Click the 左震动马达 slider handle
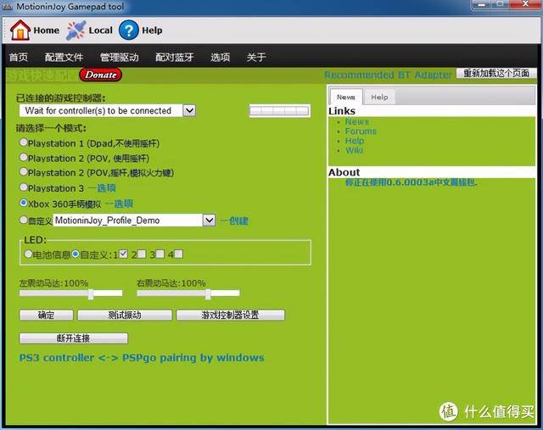Image resolution: width=543 pixels, height=430 pixels. [x=91, y=294]
